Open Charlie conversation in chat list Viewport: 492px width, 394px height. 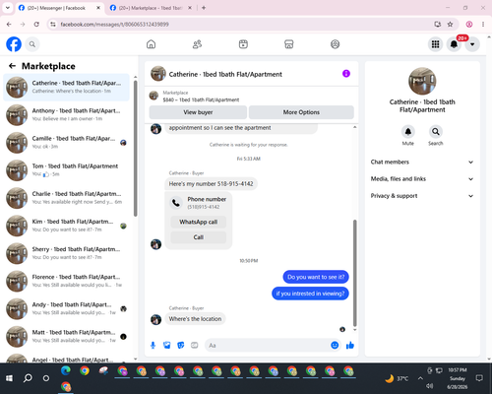(67, 198)
